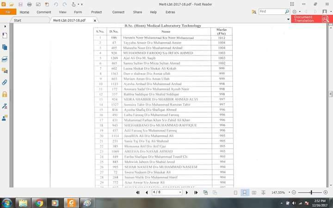
Task: Click the Print icon in quick toolbar
Action: pyautogui.click(x=30, y=4)
